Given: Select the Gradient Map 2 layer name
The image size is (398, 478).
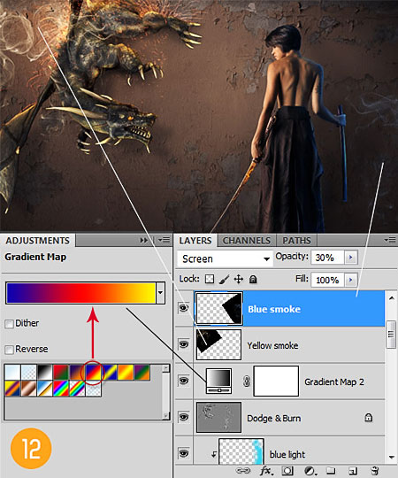Looking at the screenshot, I should 334,382.
